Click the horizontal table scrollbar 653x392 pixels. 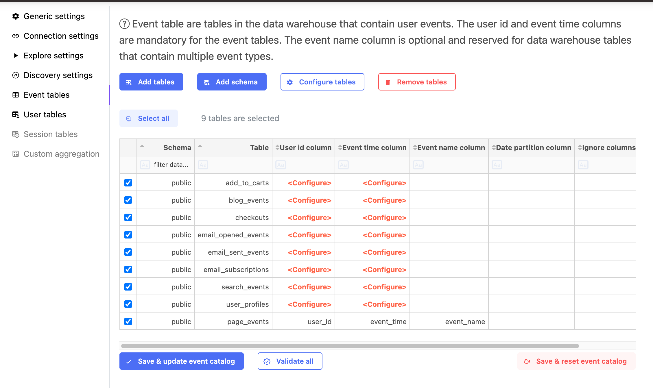[x=350, y=346]
